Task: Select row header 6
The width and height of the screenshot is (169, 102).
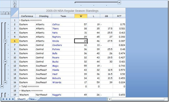Action: (x=15, y=41)
